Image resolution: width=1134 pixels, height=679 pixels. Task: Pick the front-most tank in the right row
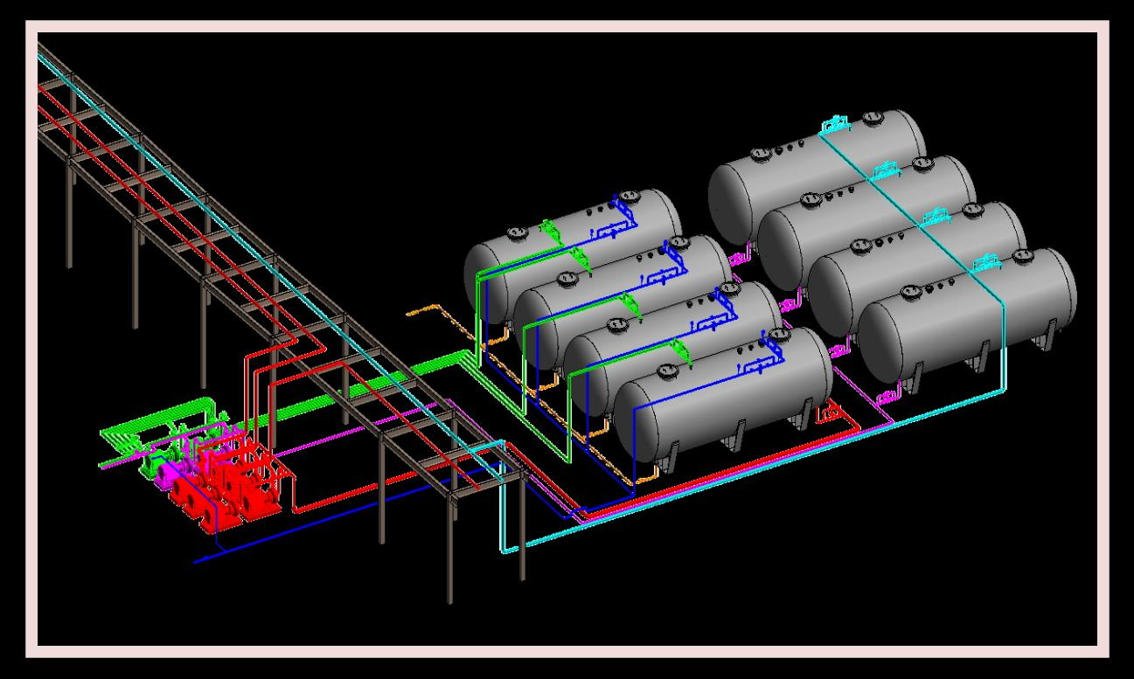click(966, 315)
